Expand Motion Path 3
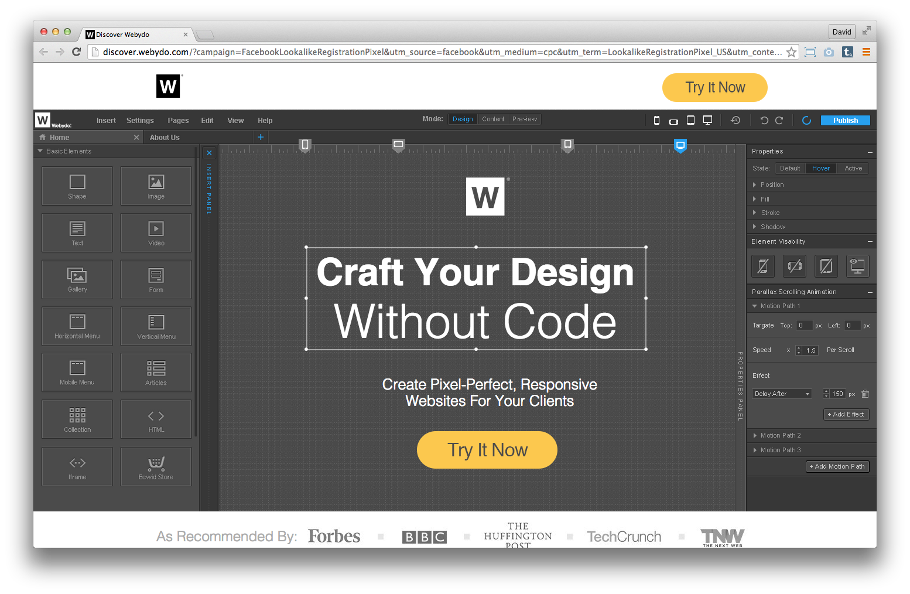The width and height of the screenshot is (910, 594). tap(812, 450)
